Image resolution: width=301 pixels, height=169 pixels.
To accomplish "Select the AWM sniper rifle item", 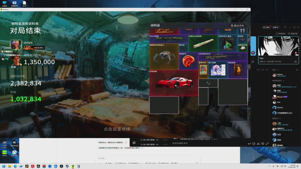I will (x=223, y=57).
